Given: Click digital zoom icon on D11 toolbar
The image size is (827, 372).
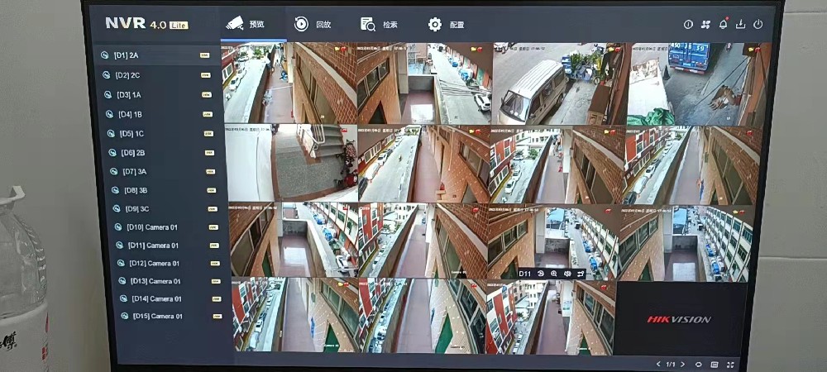Looking at the screenshot, I should (554, 274).
